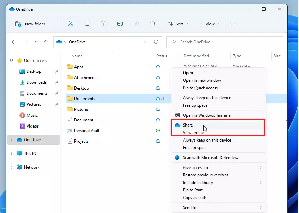Sort by the Type column header
Screen dimensions: 299x213
click(237, 56)
